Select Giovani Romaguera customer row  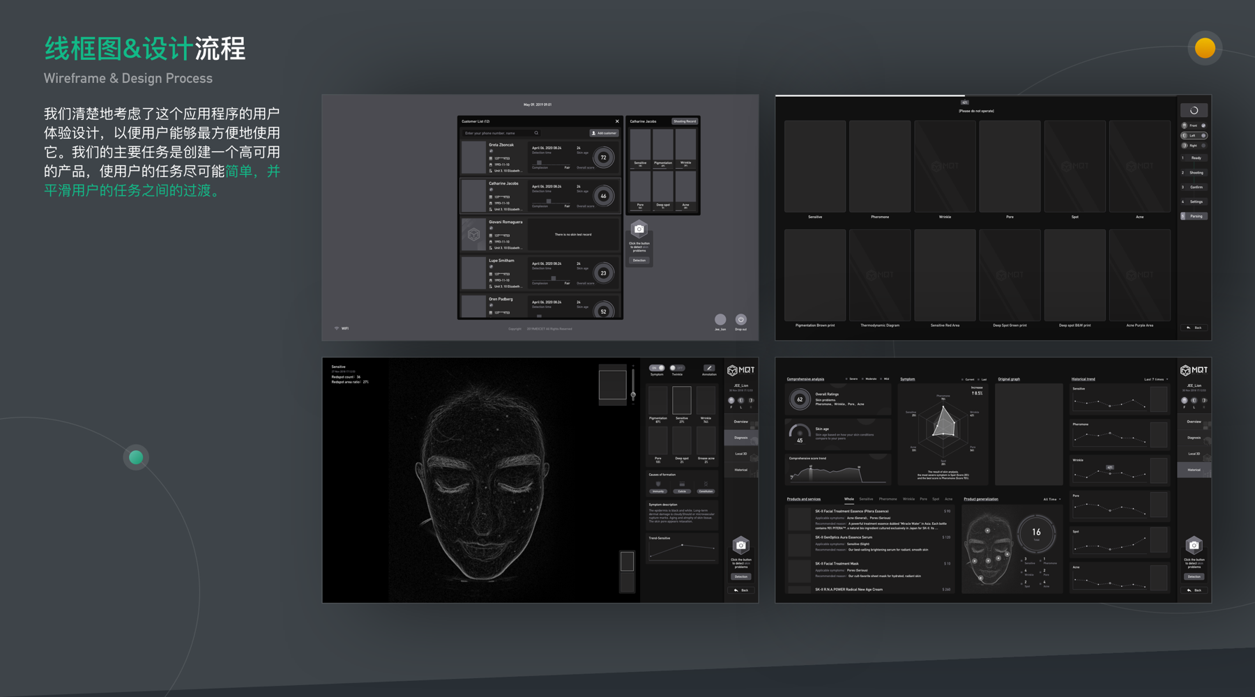[540, 235]
